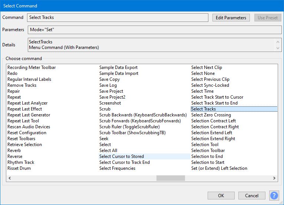Select Selection Contract Left
This screenshot has height=205, width=284.
[x=214, y=121]
